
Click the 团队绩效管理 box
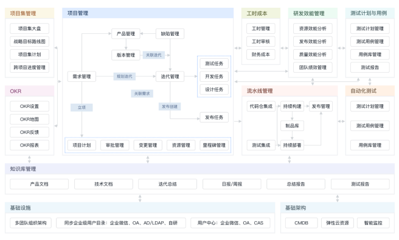313,67
